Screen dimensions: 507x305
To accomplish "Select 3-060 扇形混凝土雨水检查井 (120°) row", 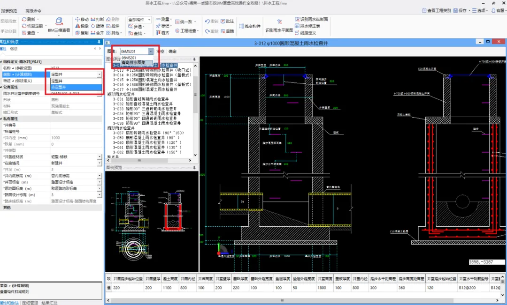I will tap(147, 142).
